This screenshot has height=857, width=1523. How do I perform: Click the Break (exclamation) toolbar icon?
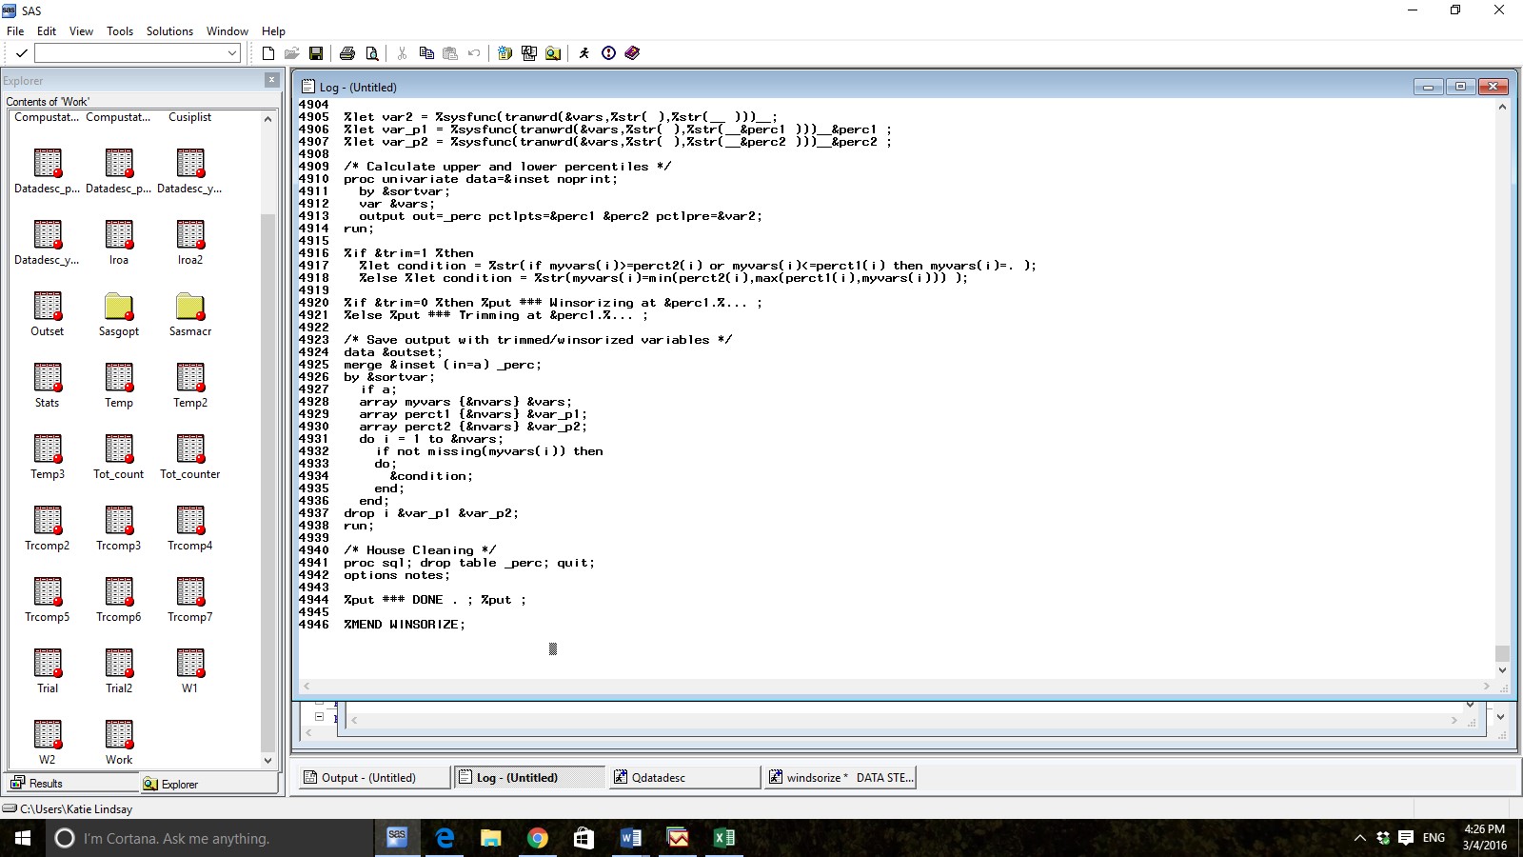pyautogui.click(x=608, y=53)
